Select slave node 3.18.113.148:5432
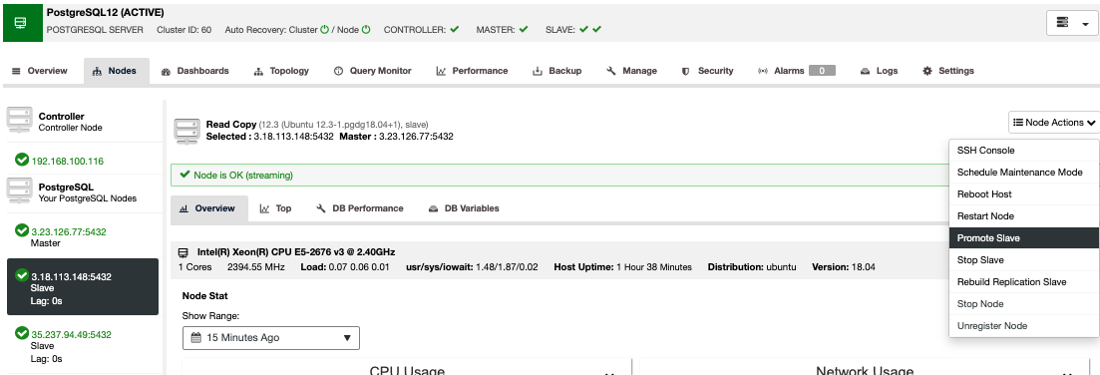 (x=83, y=286)
